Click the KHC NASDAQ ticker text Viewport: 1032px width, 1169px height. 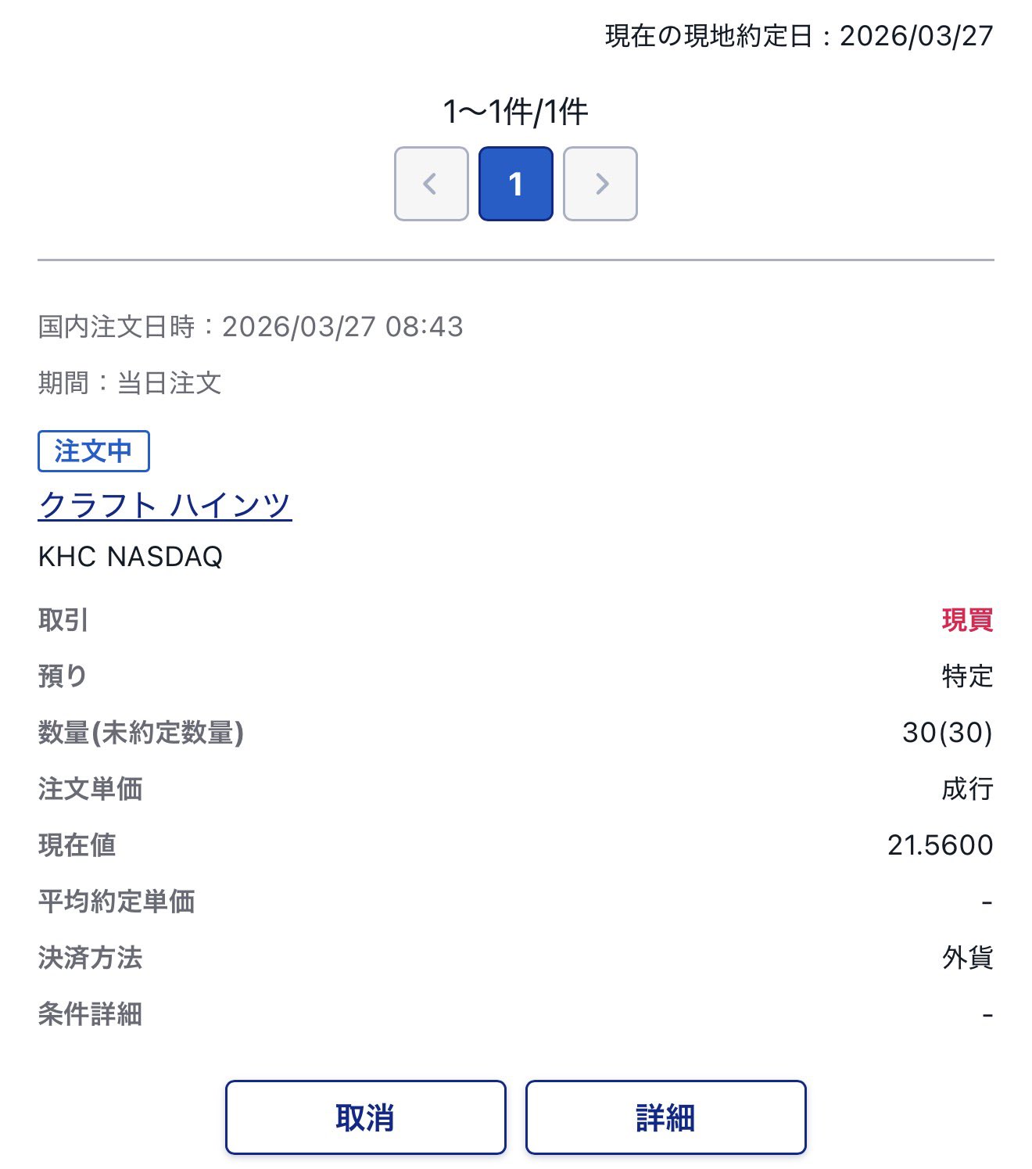click(x=131, y=557)
